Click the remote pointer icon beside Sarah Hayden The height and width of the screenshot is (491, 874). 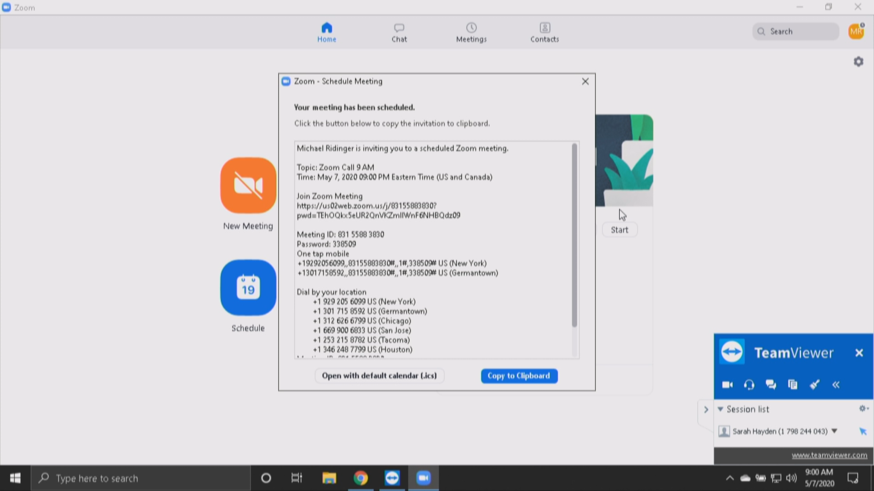[x=863, y=431]
